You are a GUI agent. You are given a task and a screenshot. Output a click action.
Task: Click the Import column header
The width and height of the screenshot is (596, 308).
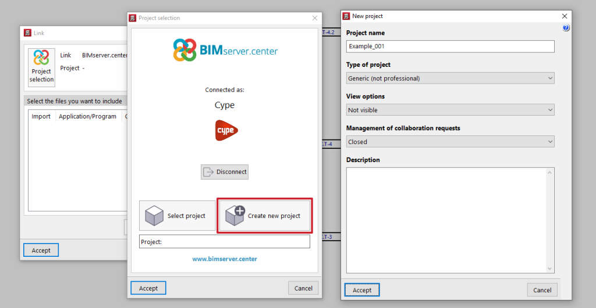point(41,116)
